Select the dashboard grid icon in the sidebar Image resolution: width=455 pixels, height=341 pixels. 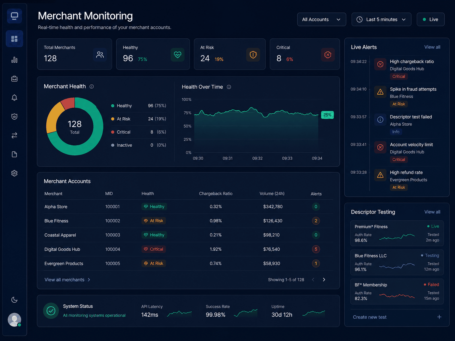point(15,39)
